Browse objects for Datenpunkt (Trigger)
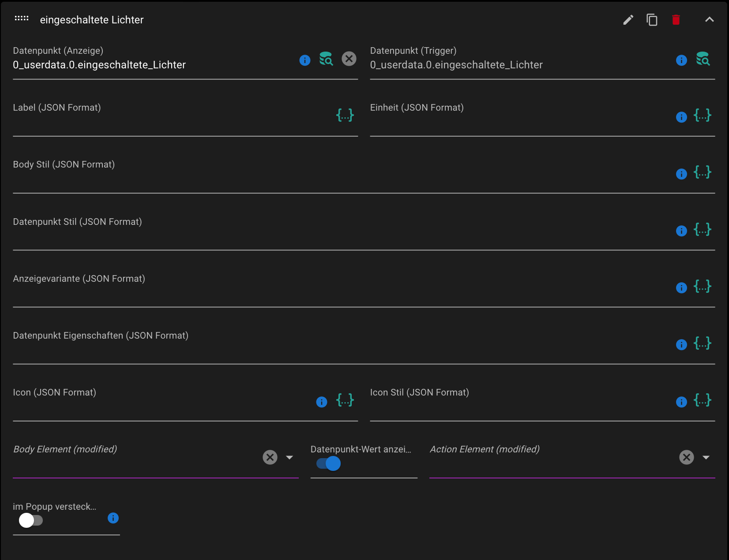Screen dimensions: 729x560 [x=703, y=59]
